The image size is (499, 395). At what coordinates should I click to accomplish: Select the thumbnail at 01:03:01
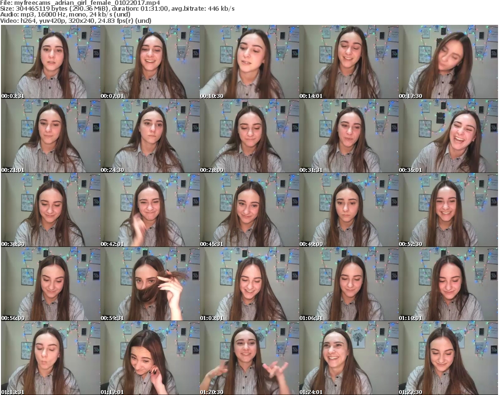[x=249, y=284]
